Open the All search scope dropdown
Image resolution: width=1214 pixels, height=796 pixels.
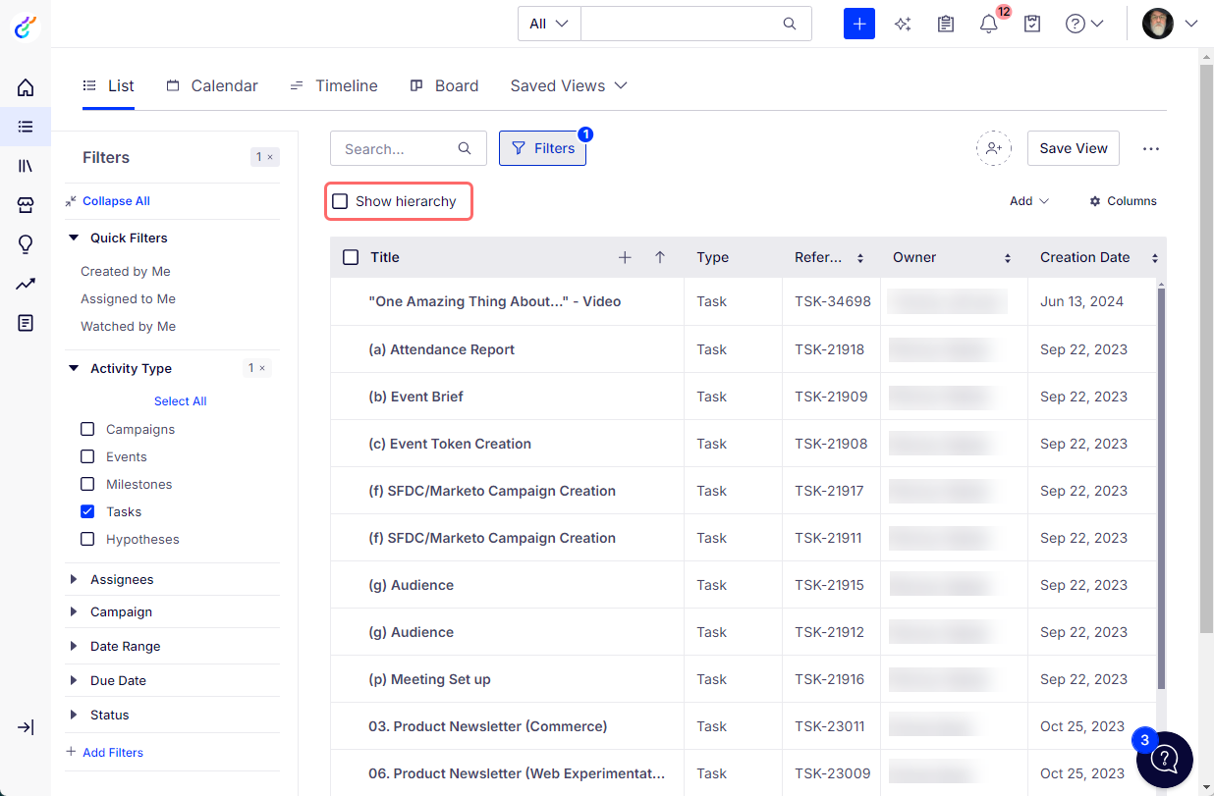click(549, 24)
